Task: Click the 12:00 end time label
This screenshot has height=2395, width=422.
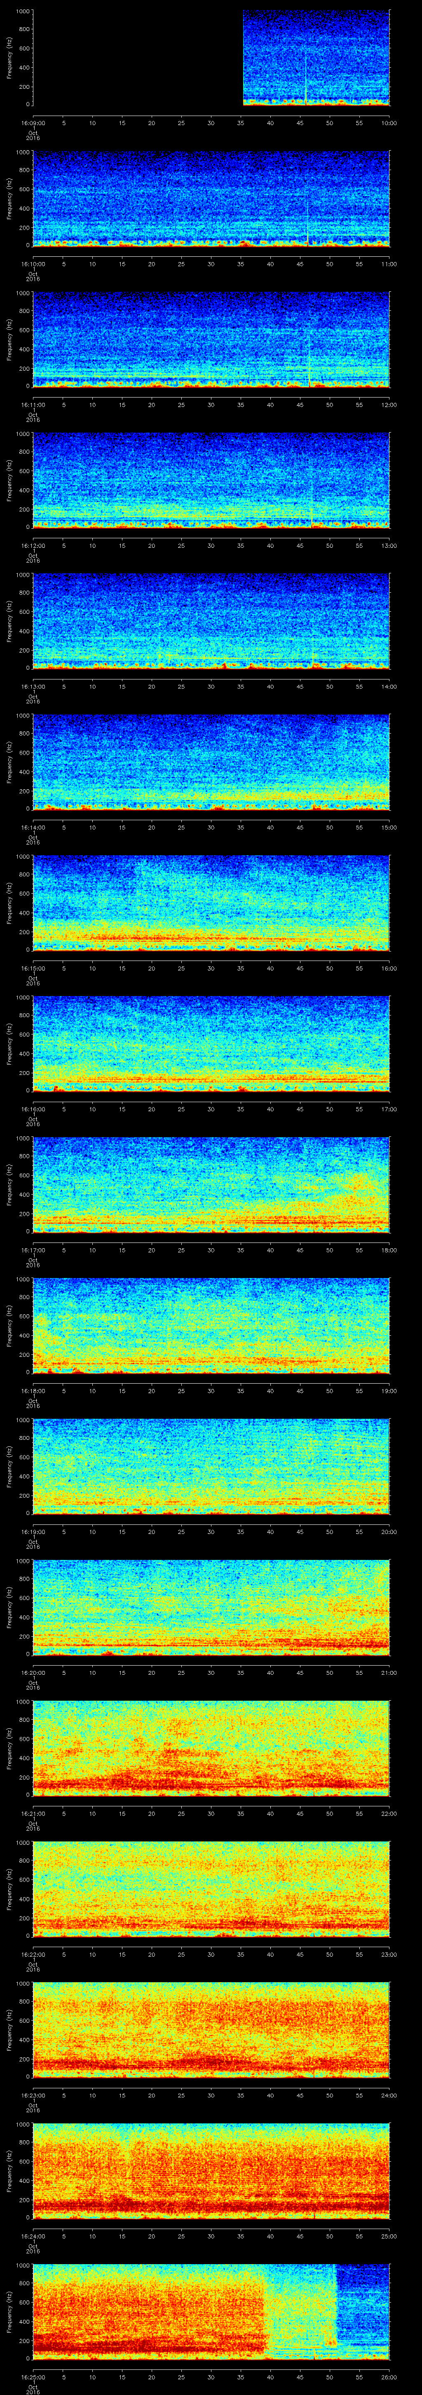Action: click(x=389, y=405)
